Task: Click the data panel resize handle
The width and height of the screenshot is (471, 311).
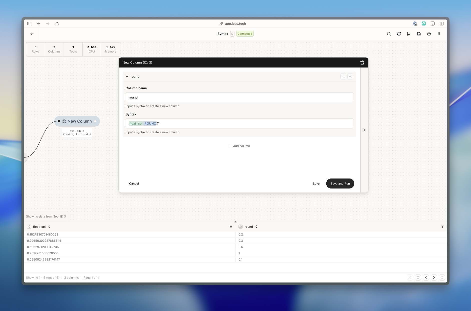Action: coord(235,222)
